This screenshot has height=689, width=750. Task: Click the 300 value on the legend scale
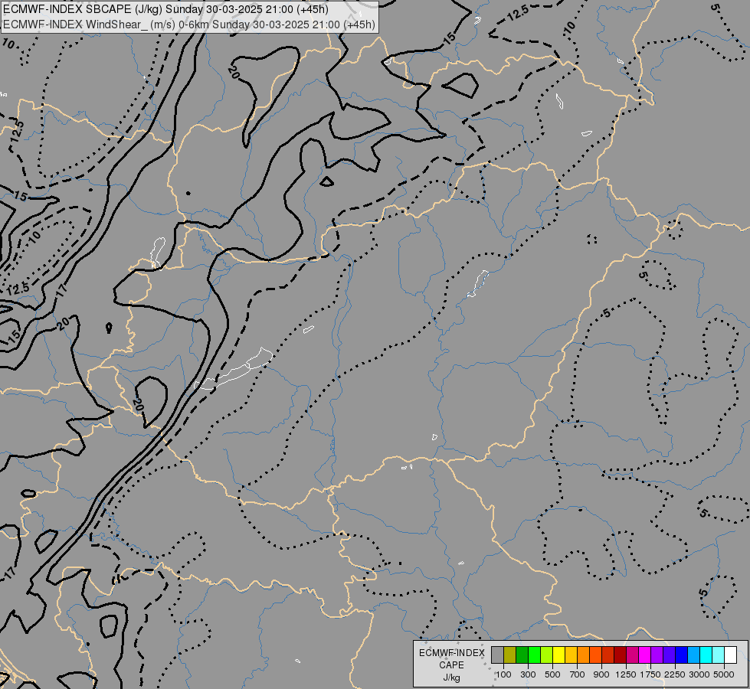pyautogui.click(x=528, y=674)
